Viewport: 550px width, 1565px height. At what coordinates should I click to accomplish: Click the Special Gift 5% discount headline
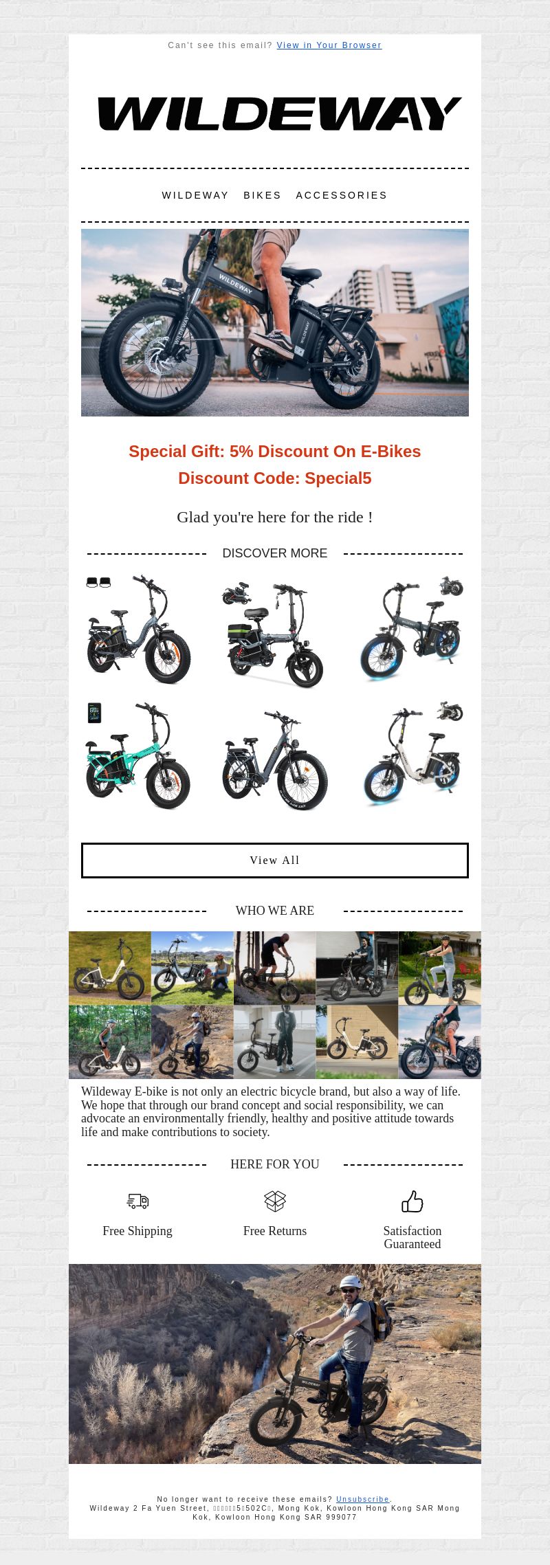pos(275,452)
